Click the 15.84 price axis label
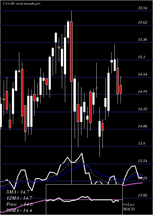Image resolution: width=153 pixels, height=215 pixels. pos(143,8)
